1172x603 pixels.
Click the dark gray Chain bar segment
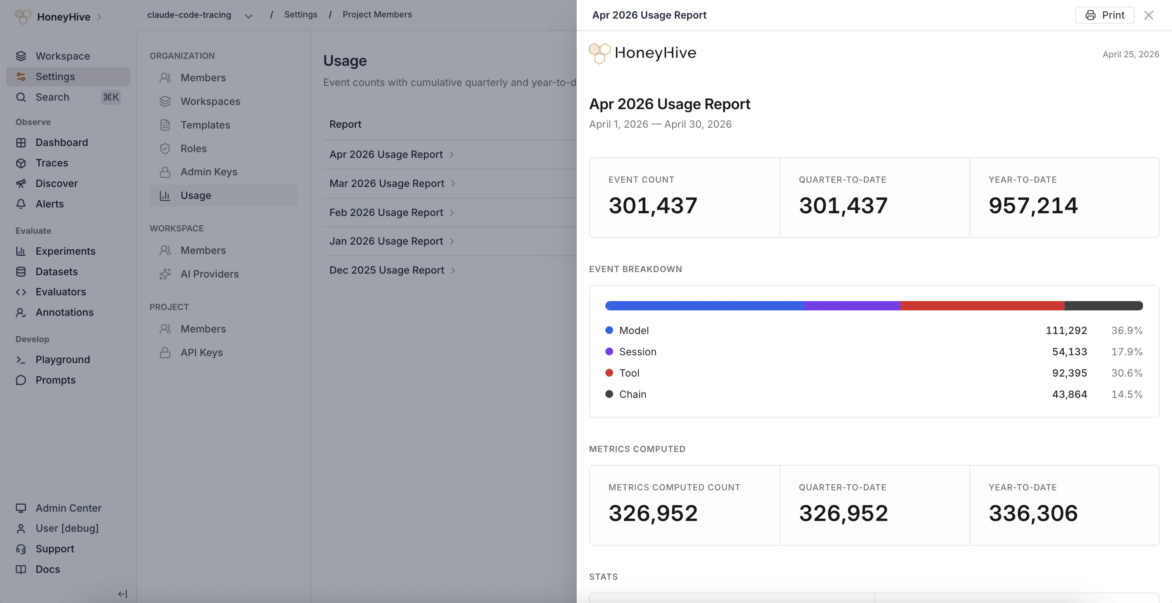coord(1104,305)
